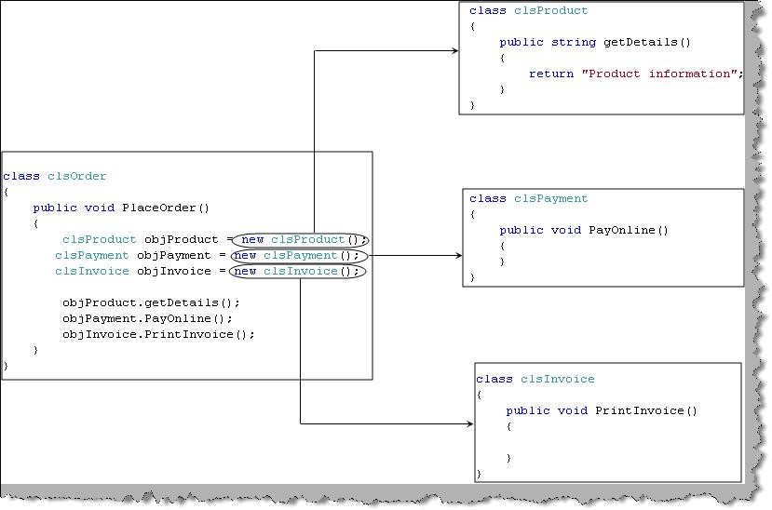Click the 'clsPayment objPayment =' declaration
The height and width of the screenshot is (510, 772).
(x=141, y=255)
